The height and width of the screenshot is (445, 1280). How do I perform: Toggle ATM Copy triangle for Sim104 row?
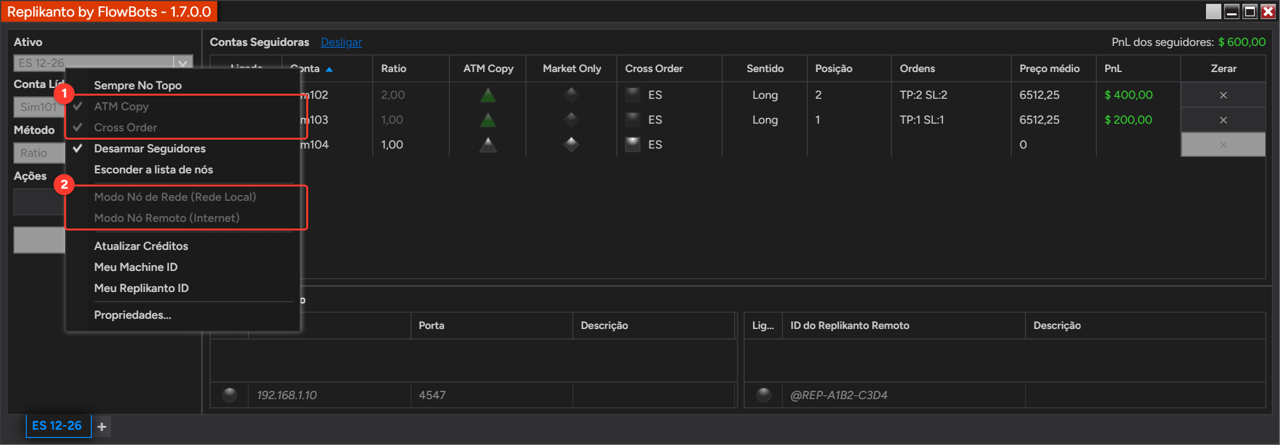[487, 145]
